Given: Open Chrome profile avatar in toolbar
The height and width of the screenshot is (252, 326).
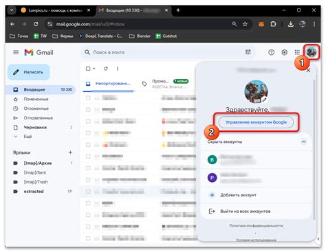Looking at the screenshot, I should pyautogui.click(x=303, y=24).
